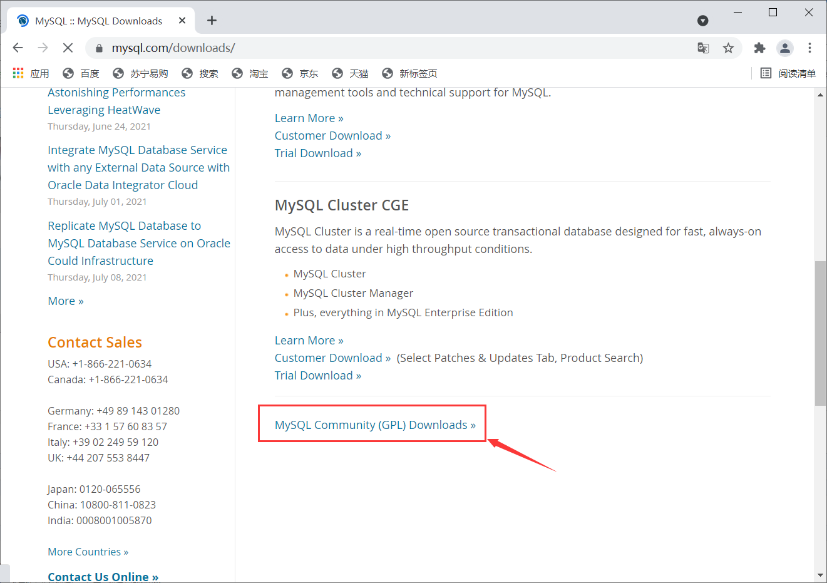
Task: Click the India: 0008001005870 number
Action: (x=100, y=520)
